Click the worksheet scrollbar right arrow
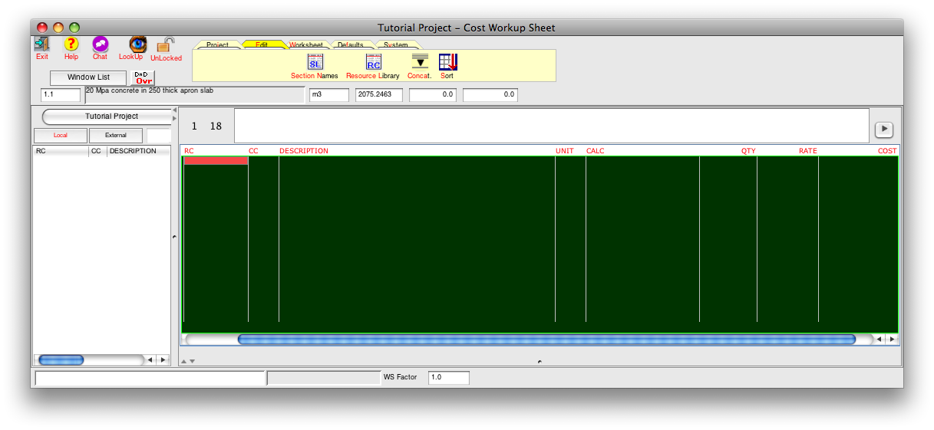The height and width of the screenshot is (430, 934). [892, 339]
